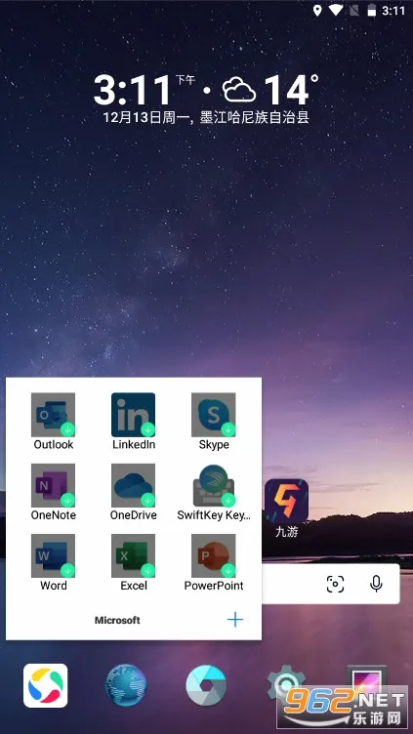Screen dimensions: 413x734
Task: Add an app with the plus button
Action: coord(235,620)
